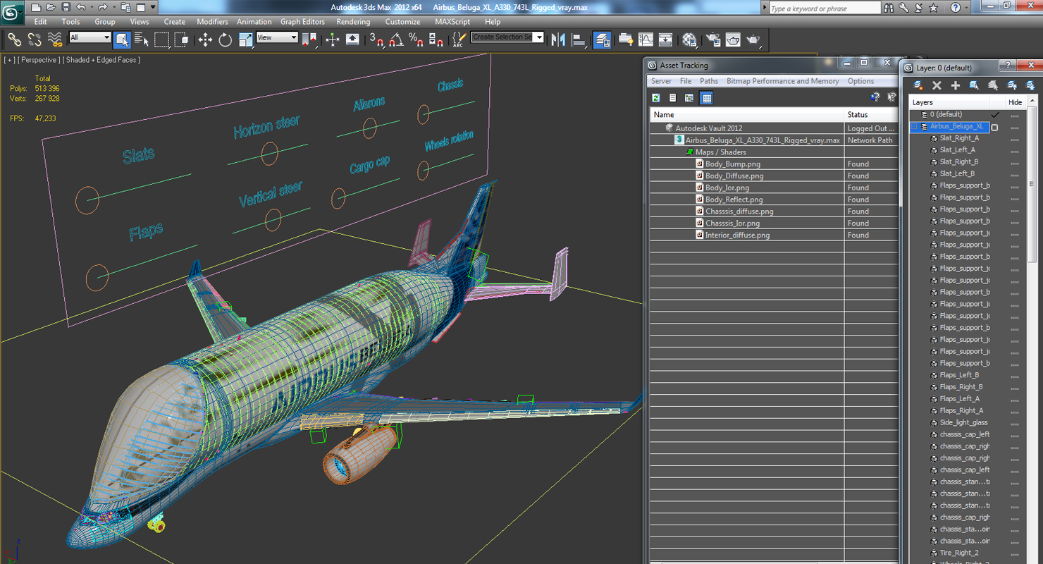The height and width of the screenshot is (564, 1043).
Task: Open Edit Named Selection Sets
Action: (x=459, y=40)
